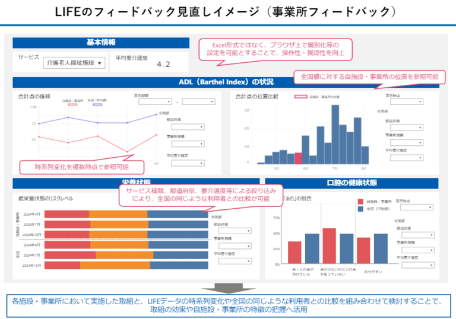Open 事業所規模 dropdown in 合計点の位置比較 panel
This screenshot has height=319, width=456.
[x=407, y=143]
